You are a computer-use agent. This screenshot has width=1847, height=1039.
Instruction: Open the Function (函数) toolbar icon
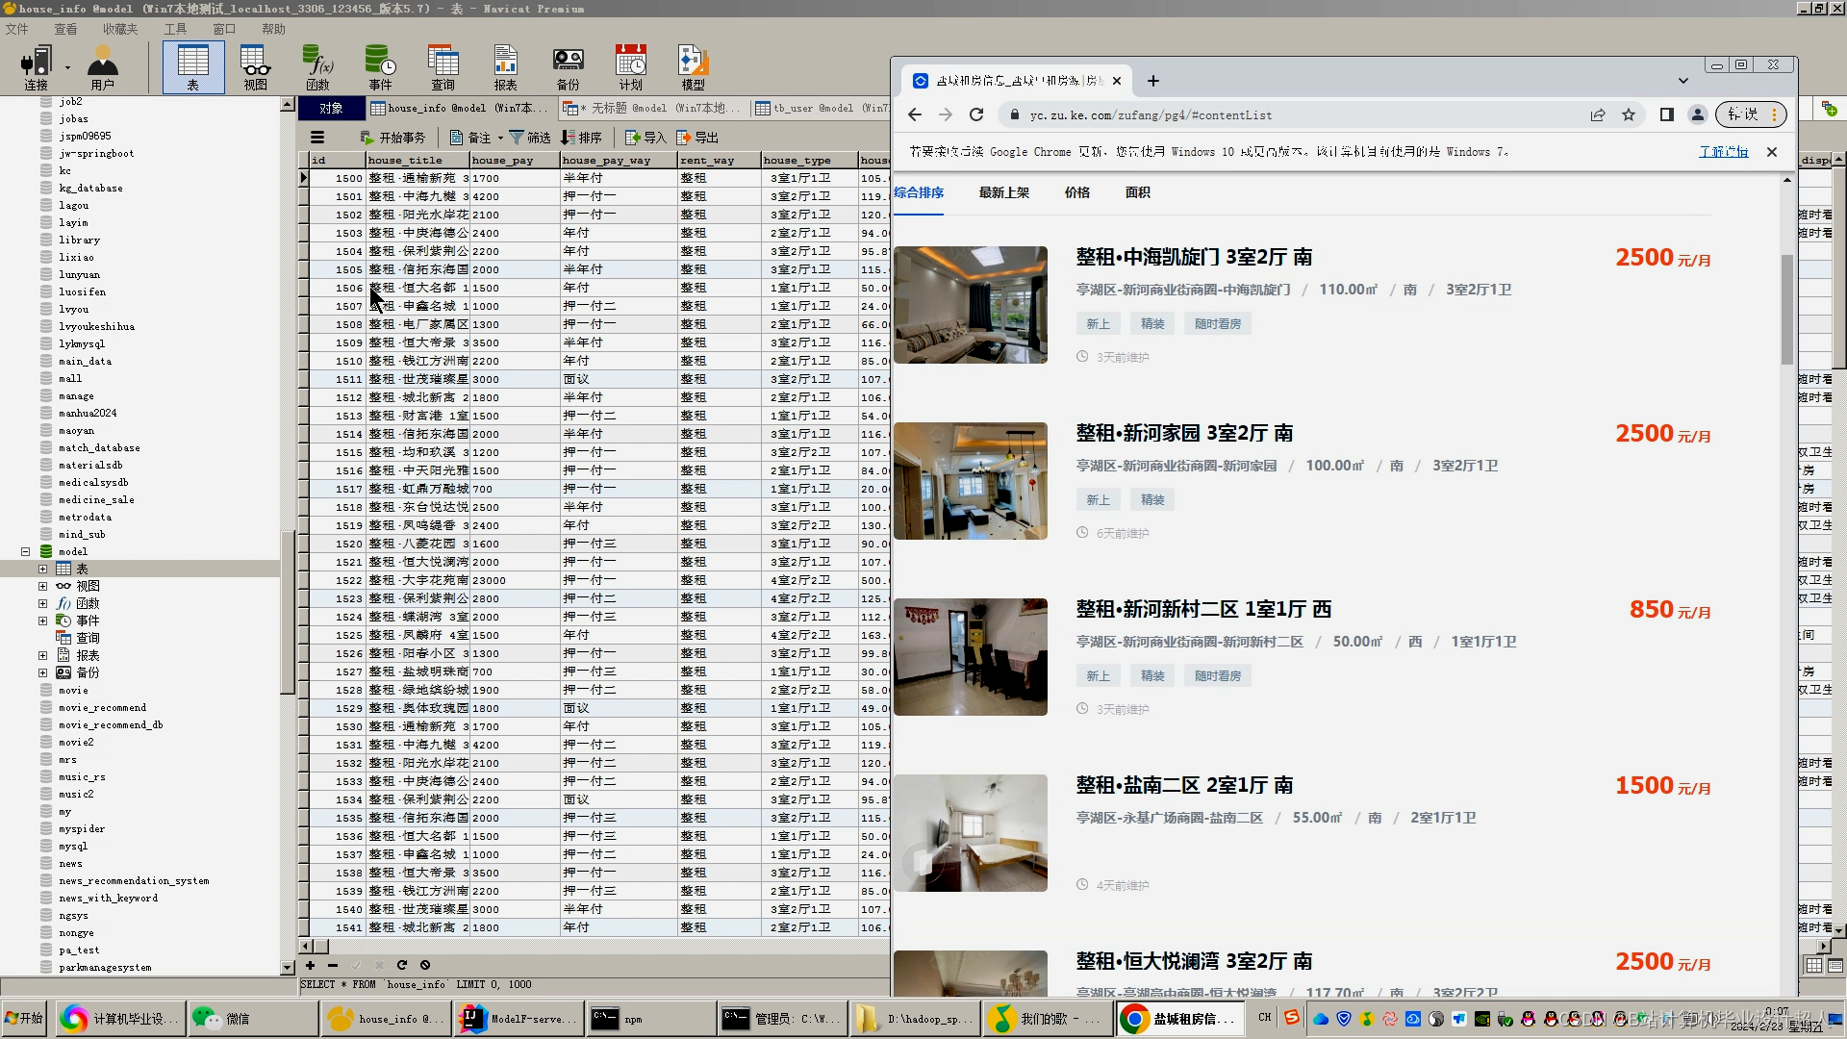tap(317, 67)
